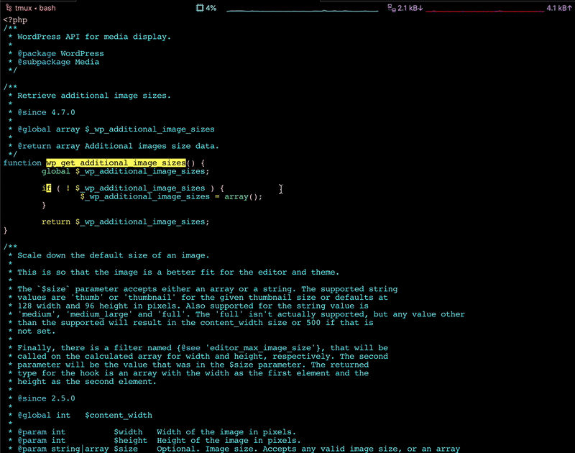The width and height of the screenshot is (575, 453).
Task: Select the '@since 4.7.0' tag
Action: pos(46,113)
